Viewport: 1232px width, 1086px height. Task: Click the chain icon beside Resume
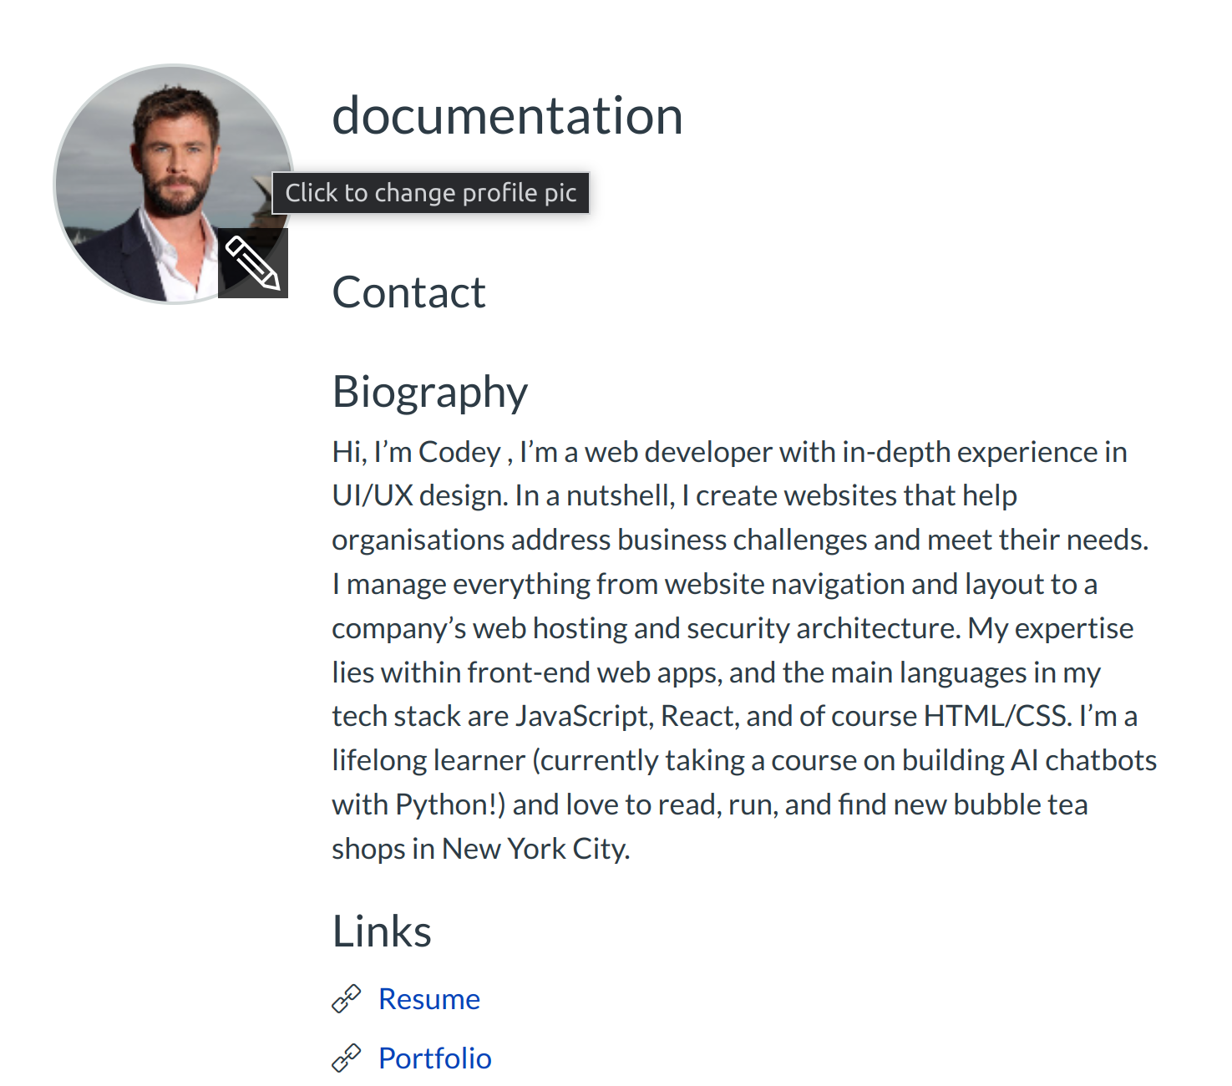point(346,998)
